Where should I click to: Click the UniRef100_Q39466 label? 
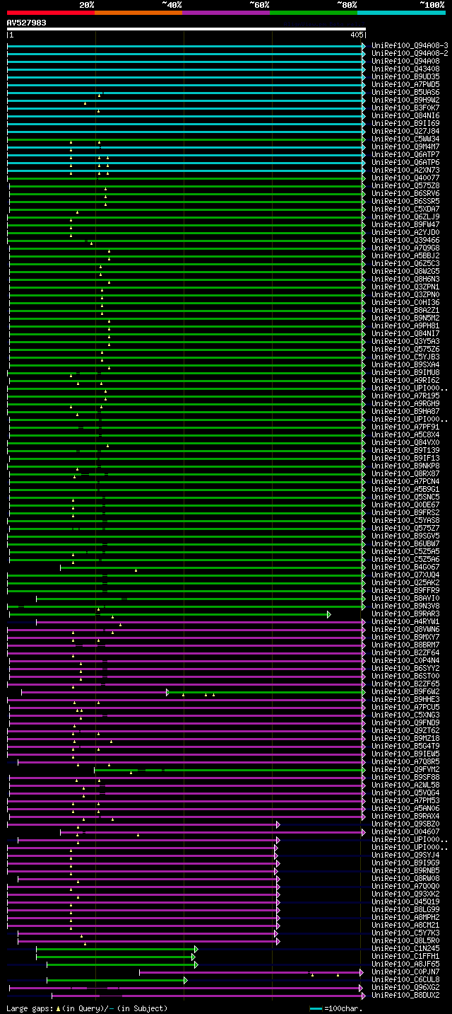(405, 240)
